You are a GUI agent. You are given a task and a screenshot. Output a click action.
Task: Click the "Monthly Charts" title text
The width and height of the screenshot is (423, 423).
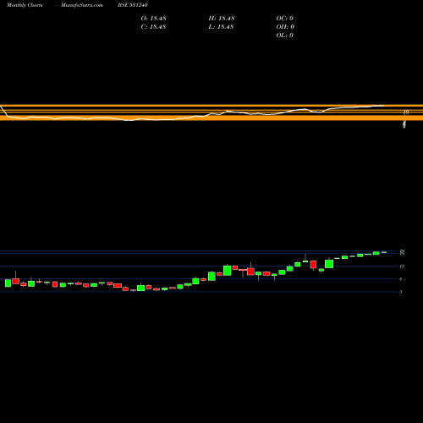click(x=25, y=5)
